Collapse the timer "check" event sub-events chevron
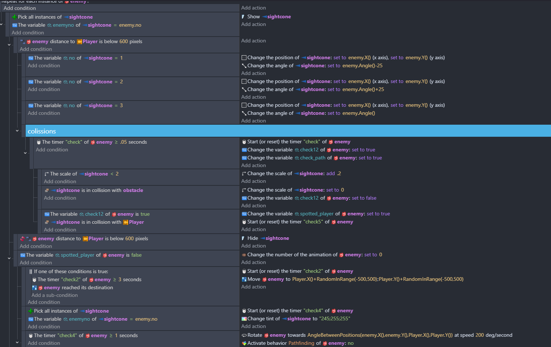 [x=25, y=153]
